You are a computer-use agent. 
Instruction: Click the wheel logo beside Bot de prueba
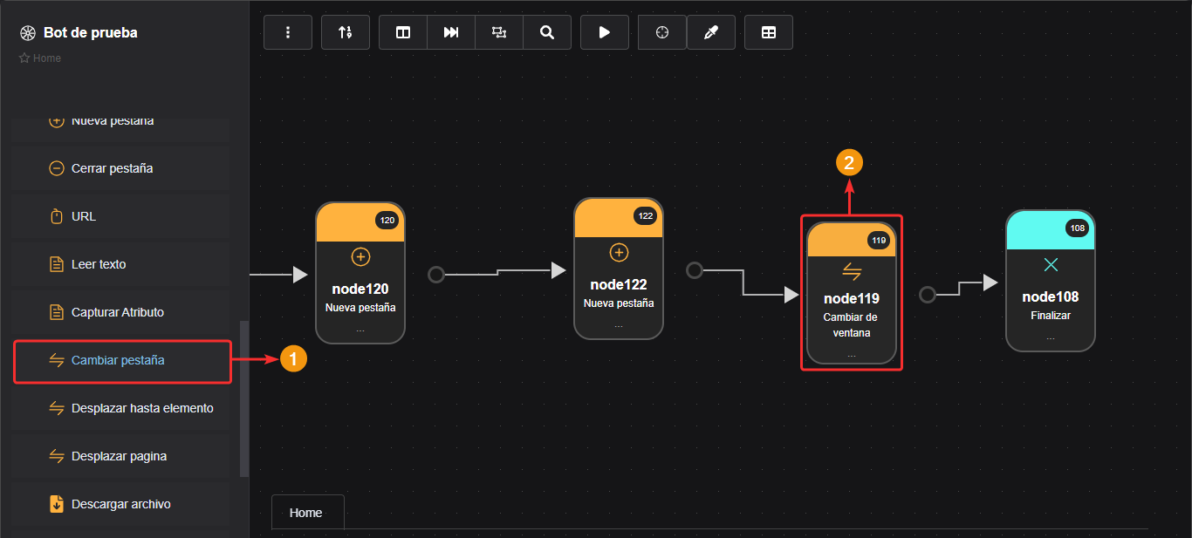click(x=28, y=33)
